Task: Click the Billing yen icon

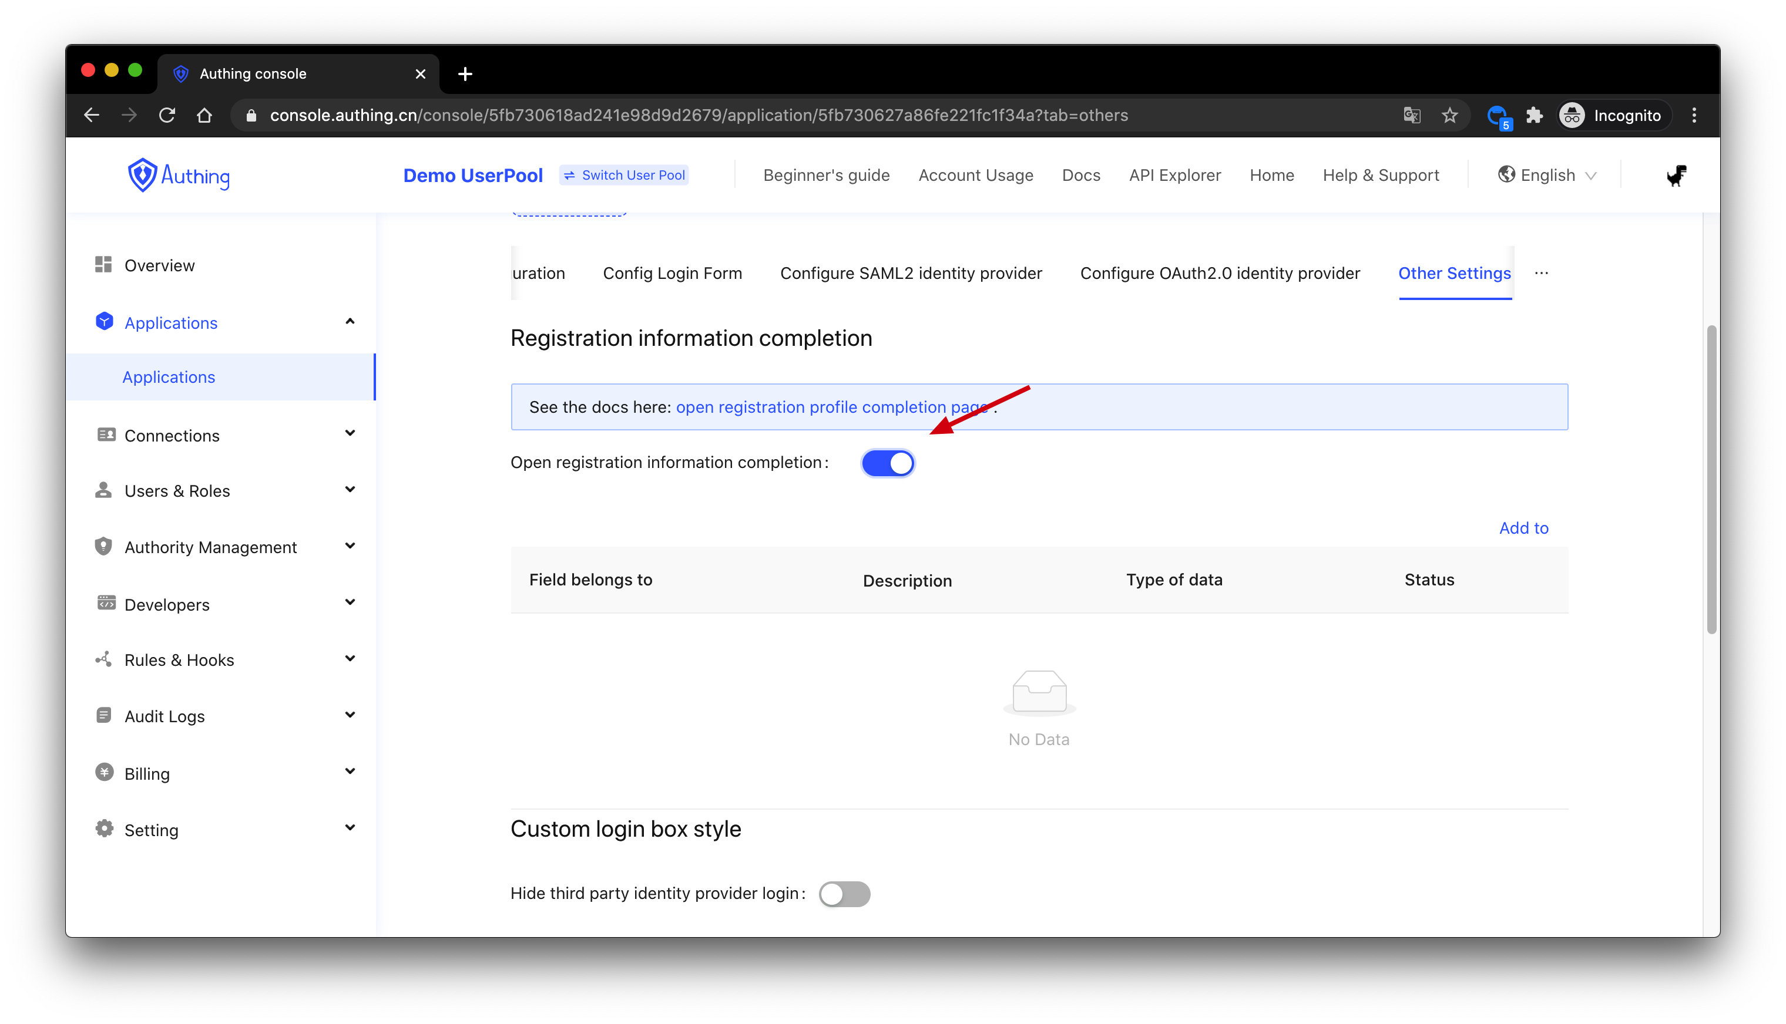Action: coord(104,772)
